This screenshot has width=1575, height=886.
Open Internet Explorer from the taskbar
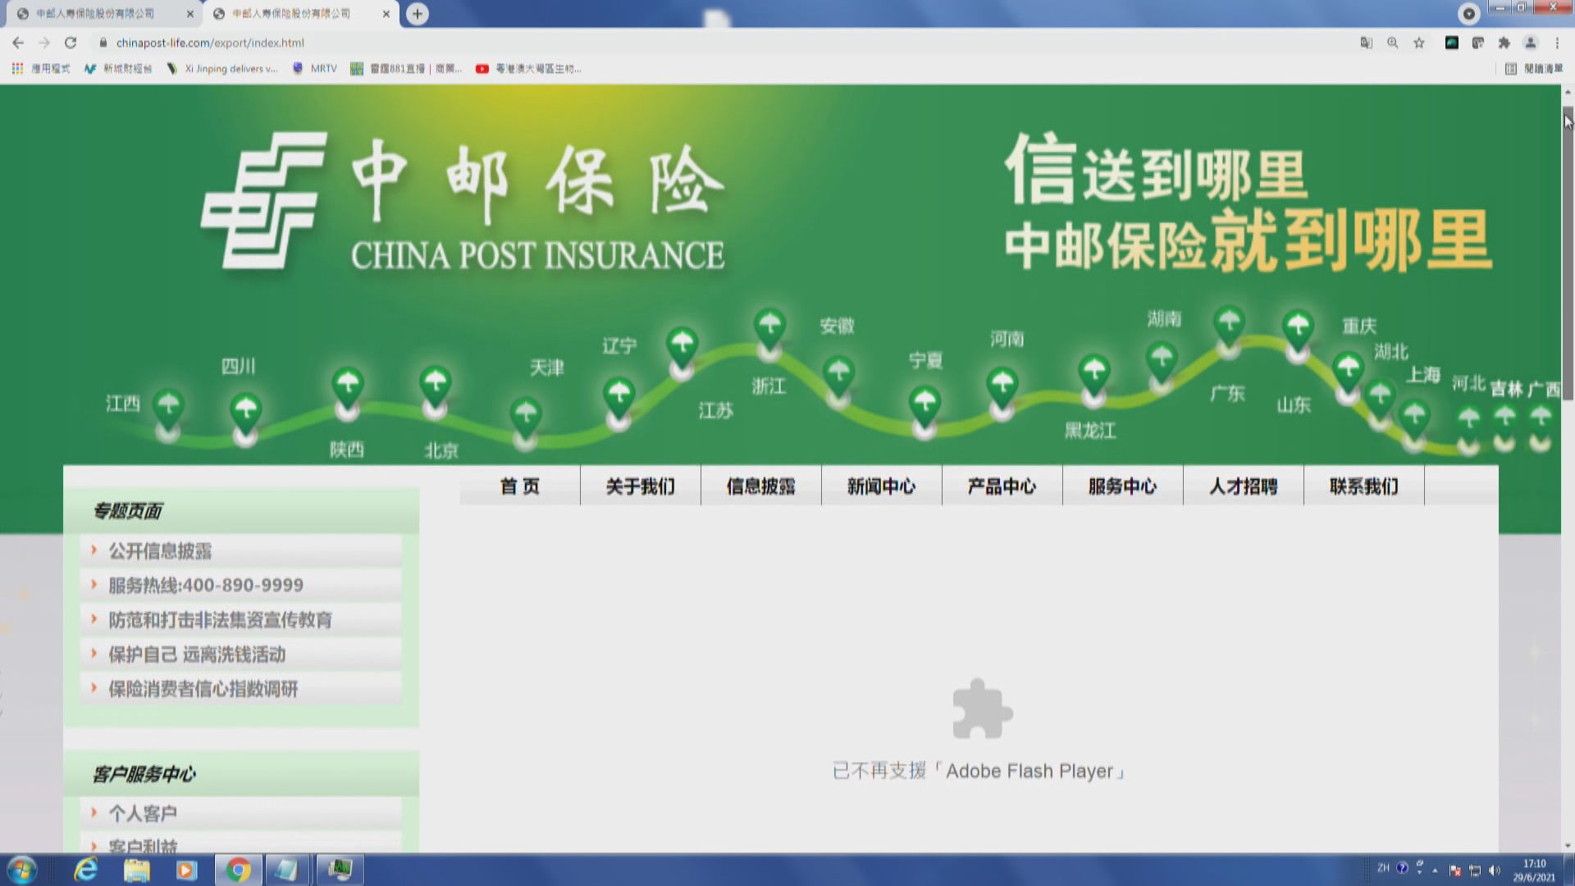point(85,870)
